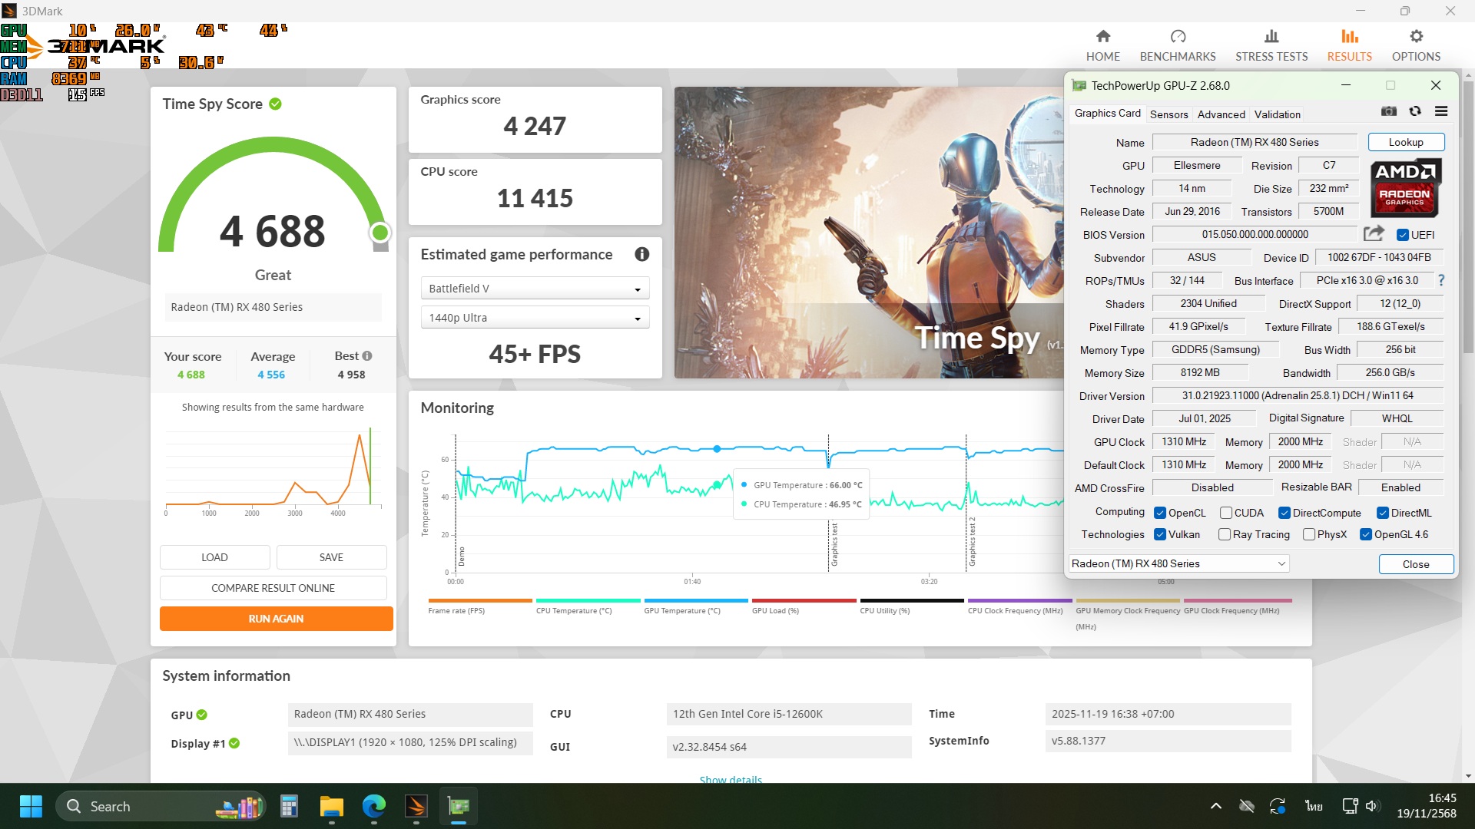
Task: Click the GPU-Z refresh icon
Action: click(x=1415, y=111)
